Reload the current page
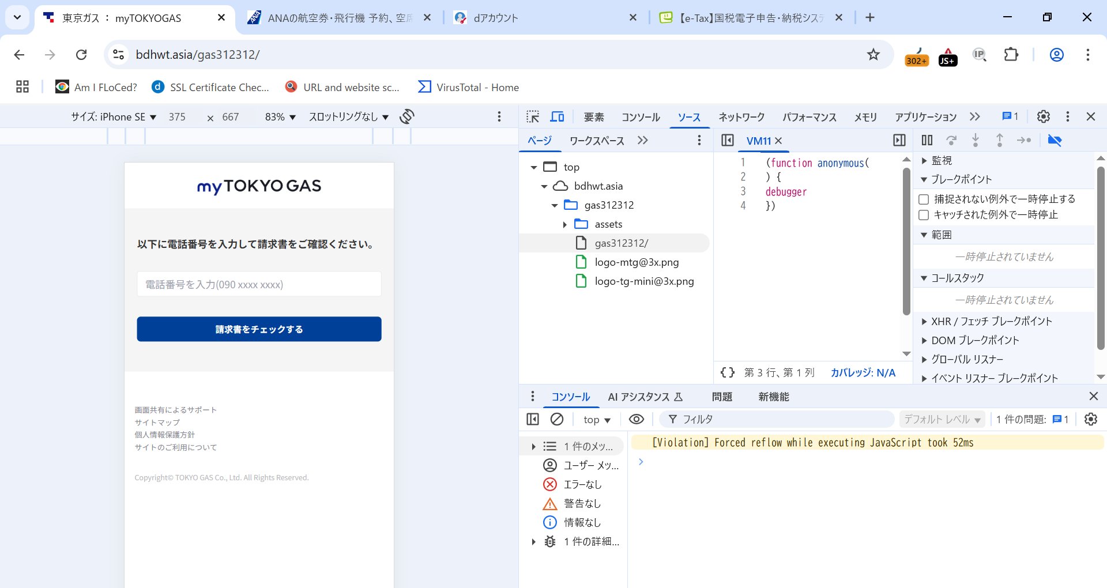 coord(81,55)
